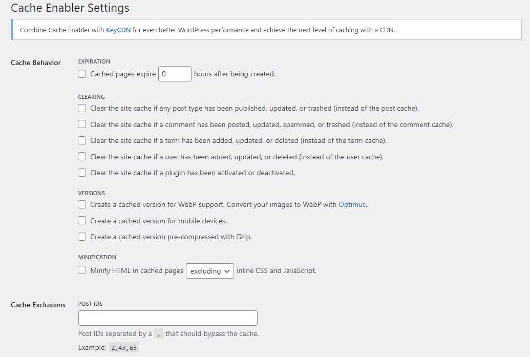Click the 'Cached pages expire' label text
The image size is (530, 357).
tap(123, 74)
